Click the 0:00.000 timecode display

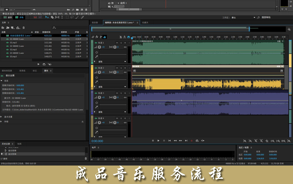[97, 141]
